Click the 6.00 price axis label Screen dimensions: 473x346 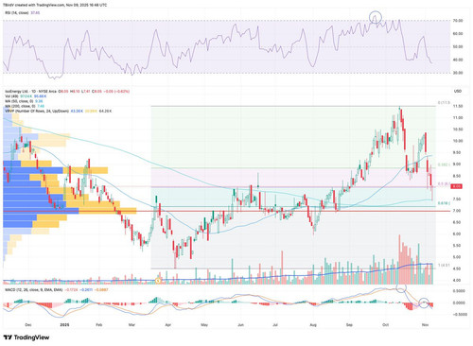[x=458, y=234]
